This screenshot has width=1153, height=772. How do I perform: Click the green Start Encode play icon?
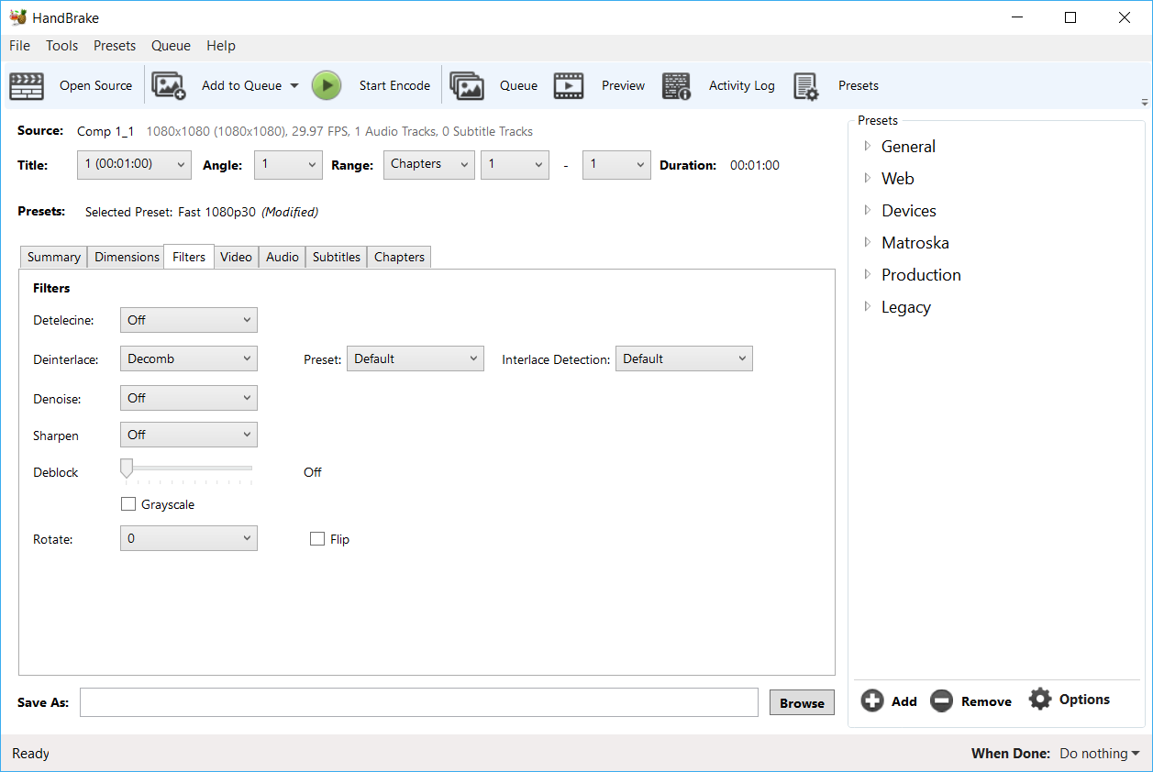click(327, 85)
